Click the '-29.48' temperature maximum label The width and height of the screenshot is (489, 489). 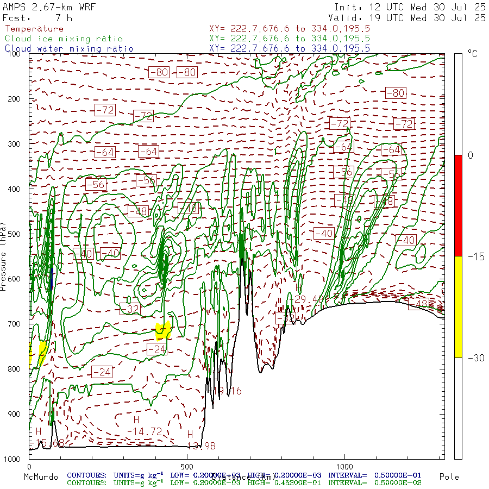coord(306,299)
